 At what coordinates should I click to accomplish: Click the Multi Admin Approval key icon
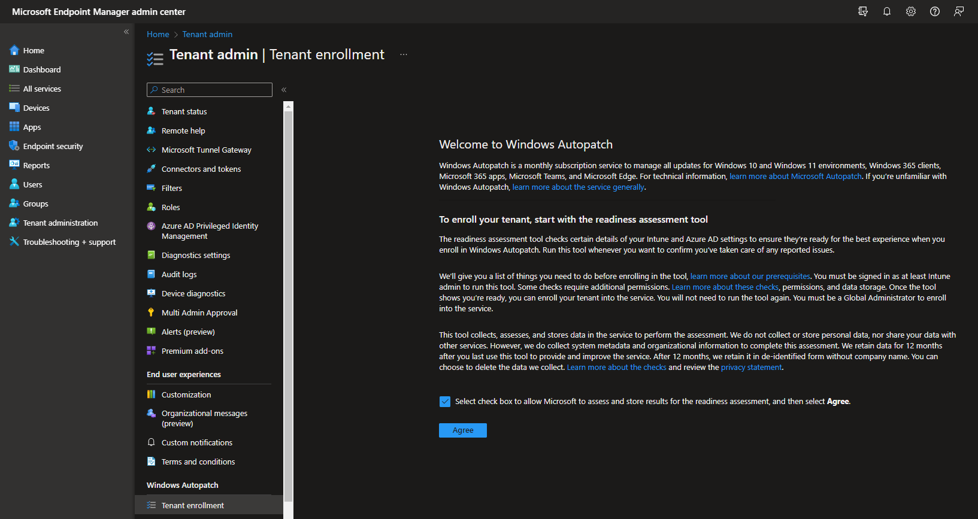[x=152, y=312]
